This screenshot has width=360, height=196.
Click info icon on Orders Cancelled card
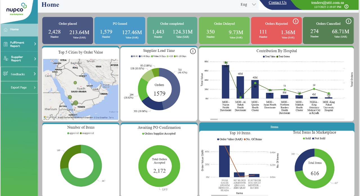pyautogui.click(x=348, y=21)
